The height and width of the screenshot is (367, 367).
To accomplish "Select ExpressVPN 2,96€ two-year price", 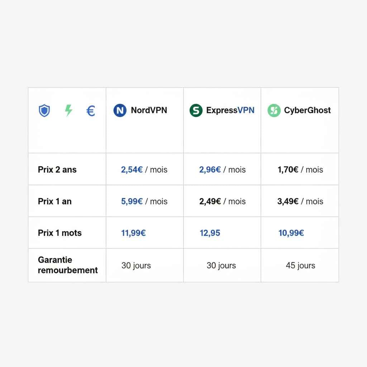I will click(210, 170).
